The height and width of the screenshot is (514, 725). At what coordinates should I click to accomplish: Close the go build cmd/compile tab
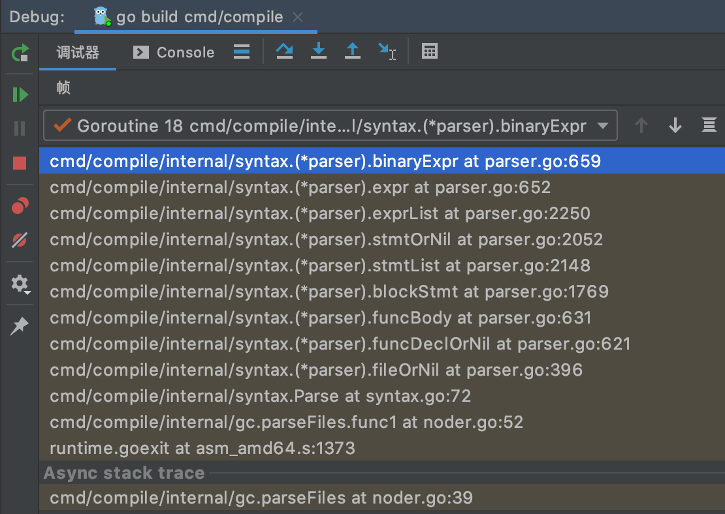point(298,18)
